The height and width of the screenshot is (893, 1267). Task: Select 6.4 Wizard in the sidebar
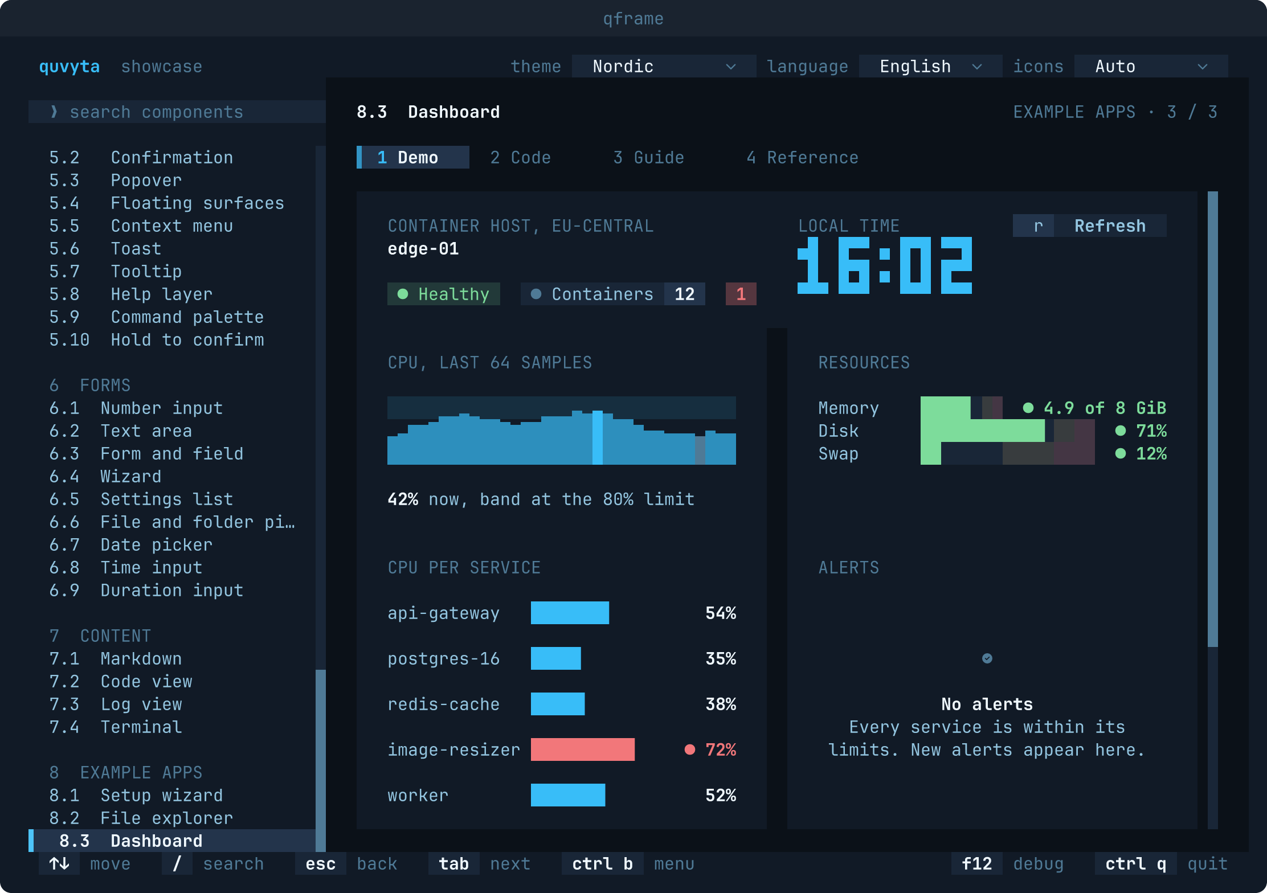coord(172,476)
